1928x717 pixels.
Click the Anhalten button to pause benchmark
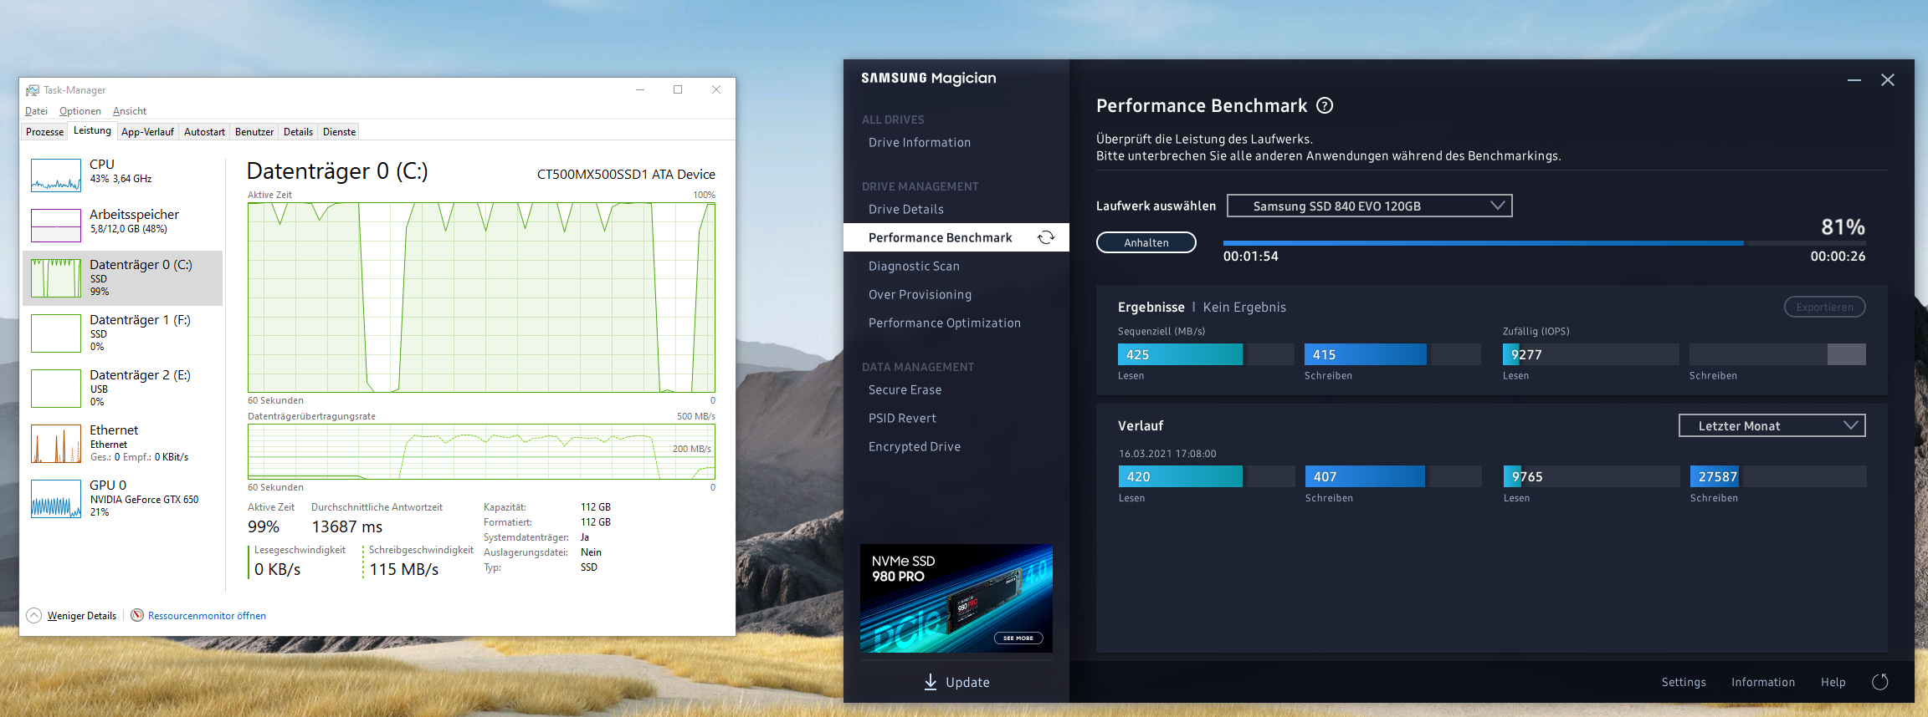click(1146, 242)
